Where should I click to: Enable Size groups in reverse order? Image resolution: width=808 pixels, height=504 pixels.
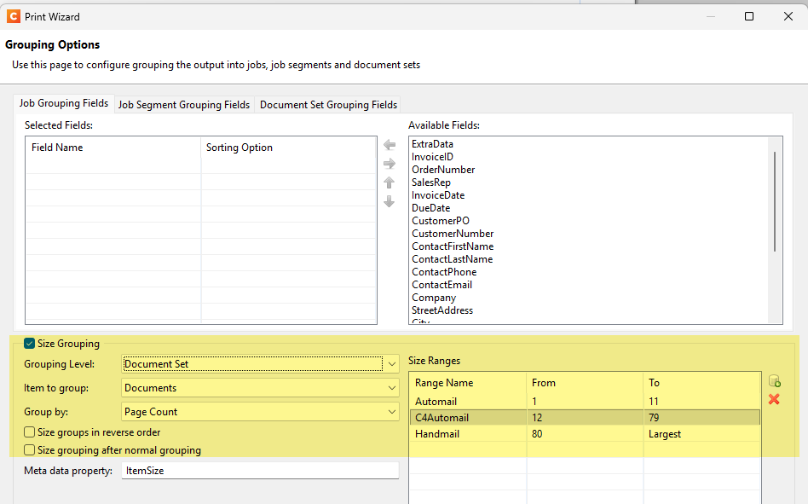click(30, 432)
